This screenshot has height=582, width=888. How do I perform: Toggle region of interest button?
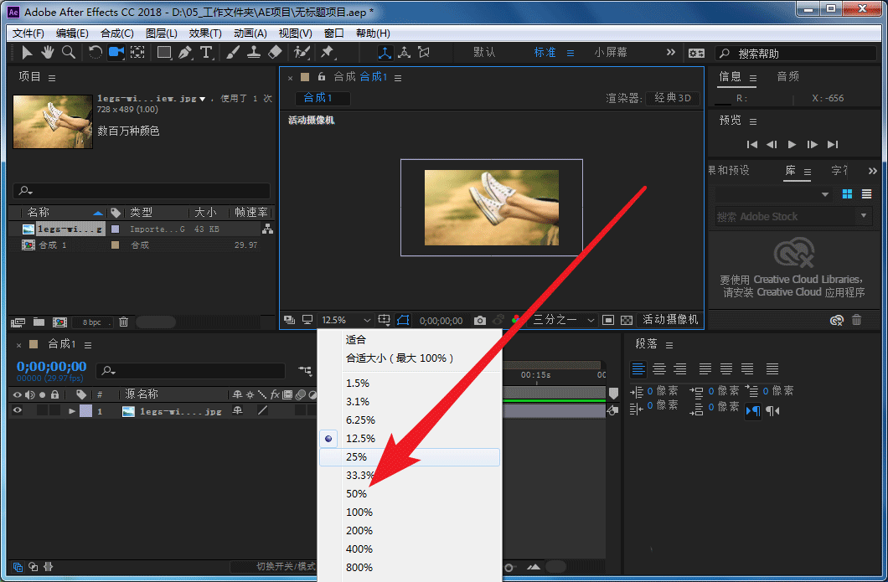tap(404, 320)
